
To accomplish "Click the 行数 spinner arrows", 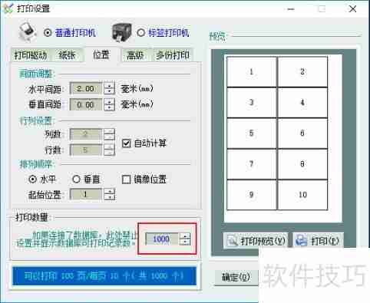I will 109,150.
